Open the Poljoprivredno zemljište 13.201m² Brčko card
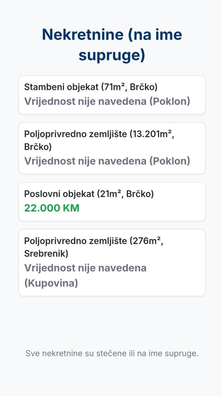222x396 pixels. [112, 148]
